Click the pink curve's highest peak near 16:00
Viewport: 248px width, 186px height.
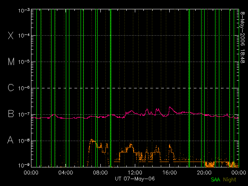coord(170,107)
